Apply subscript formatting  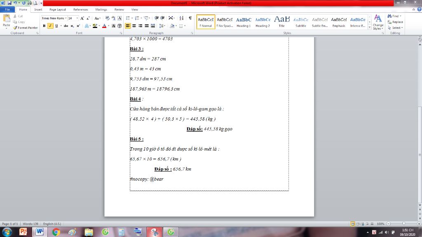pos(72,26)
